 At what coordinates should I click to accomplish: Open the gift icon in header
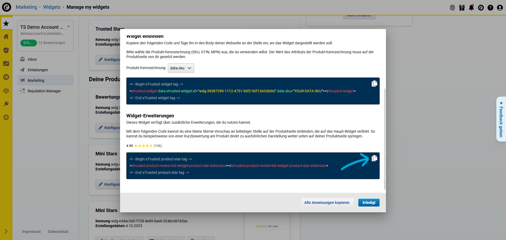pyautogui.click(x=462, y=8)
